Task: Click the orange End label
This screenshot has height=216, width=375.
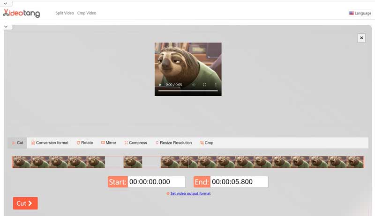Action: click(x=202, y=182)
